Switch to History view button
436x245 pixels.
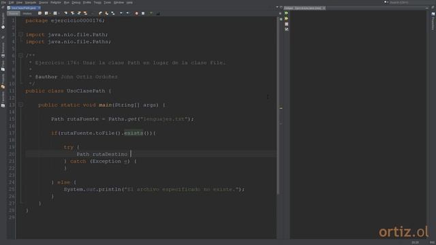[x=27, y=14]
